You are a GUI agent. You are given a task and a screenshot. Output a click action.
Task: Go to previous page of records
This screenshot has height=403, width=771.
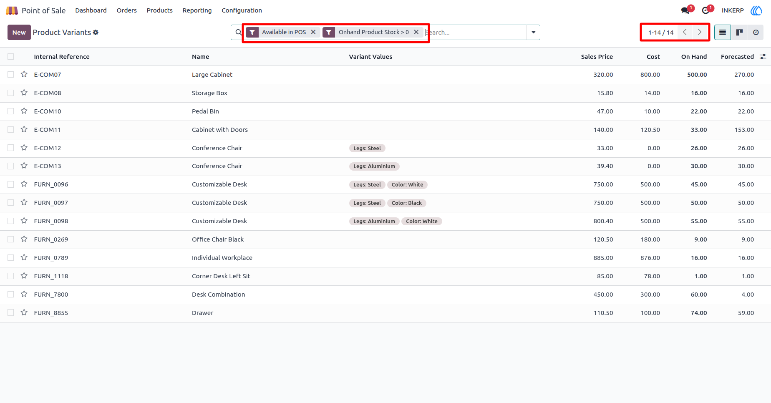tap(685, 32)
